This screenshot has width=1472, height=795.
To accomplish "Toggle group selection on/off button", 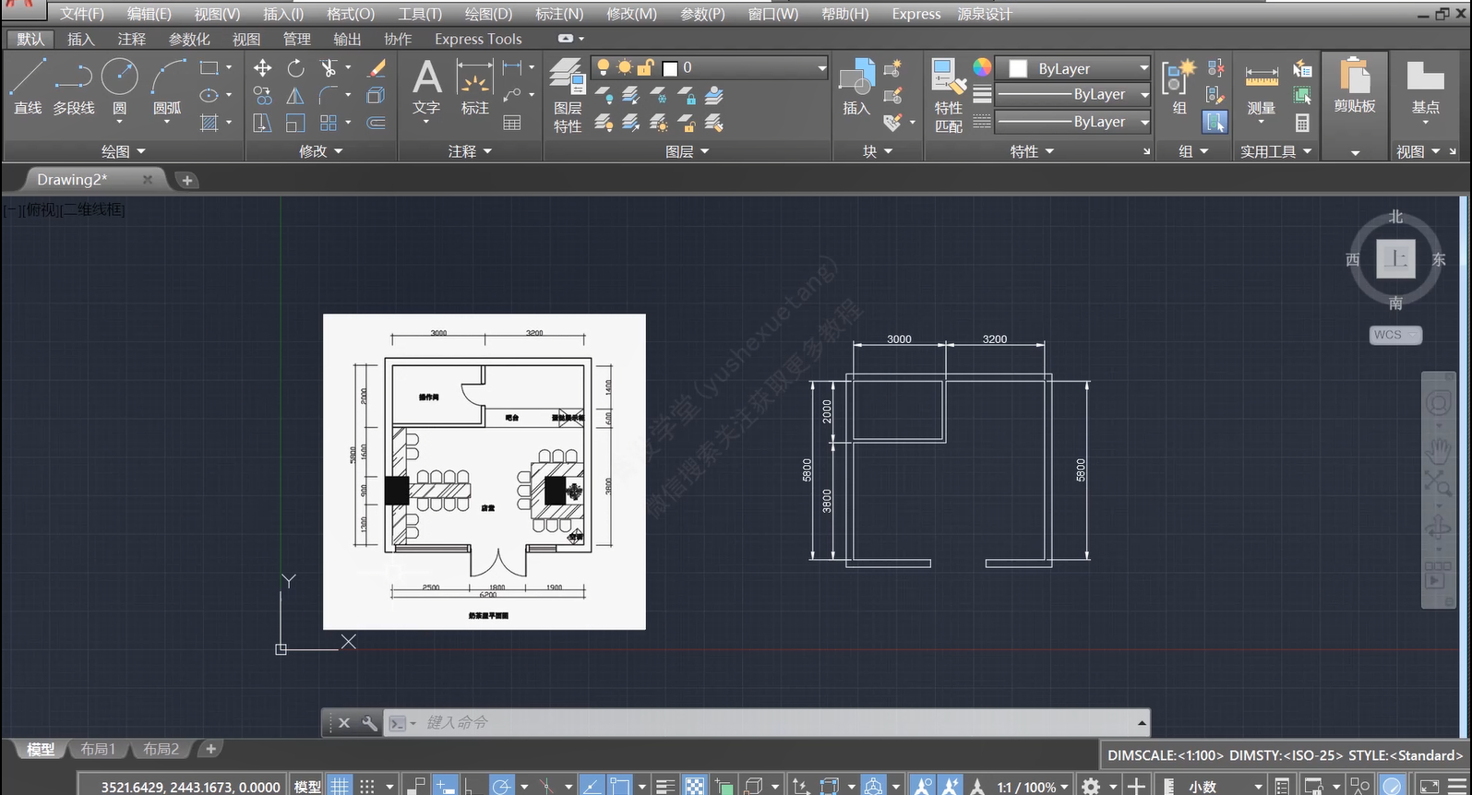I will 1215,123.
